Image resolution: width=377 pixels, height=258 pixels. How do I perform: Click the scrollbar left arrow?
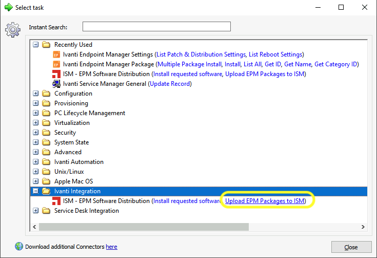click(x=35, y=227)
